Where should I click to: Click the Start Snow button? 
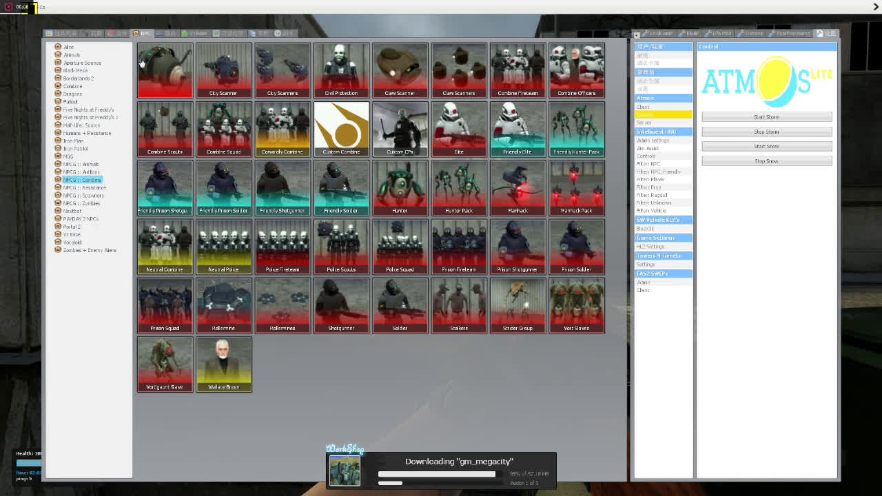(766, 146)
